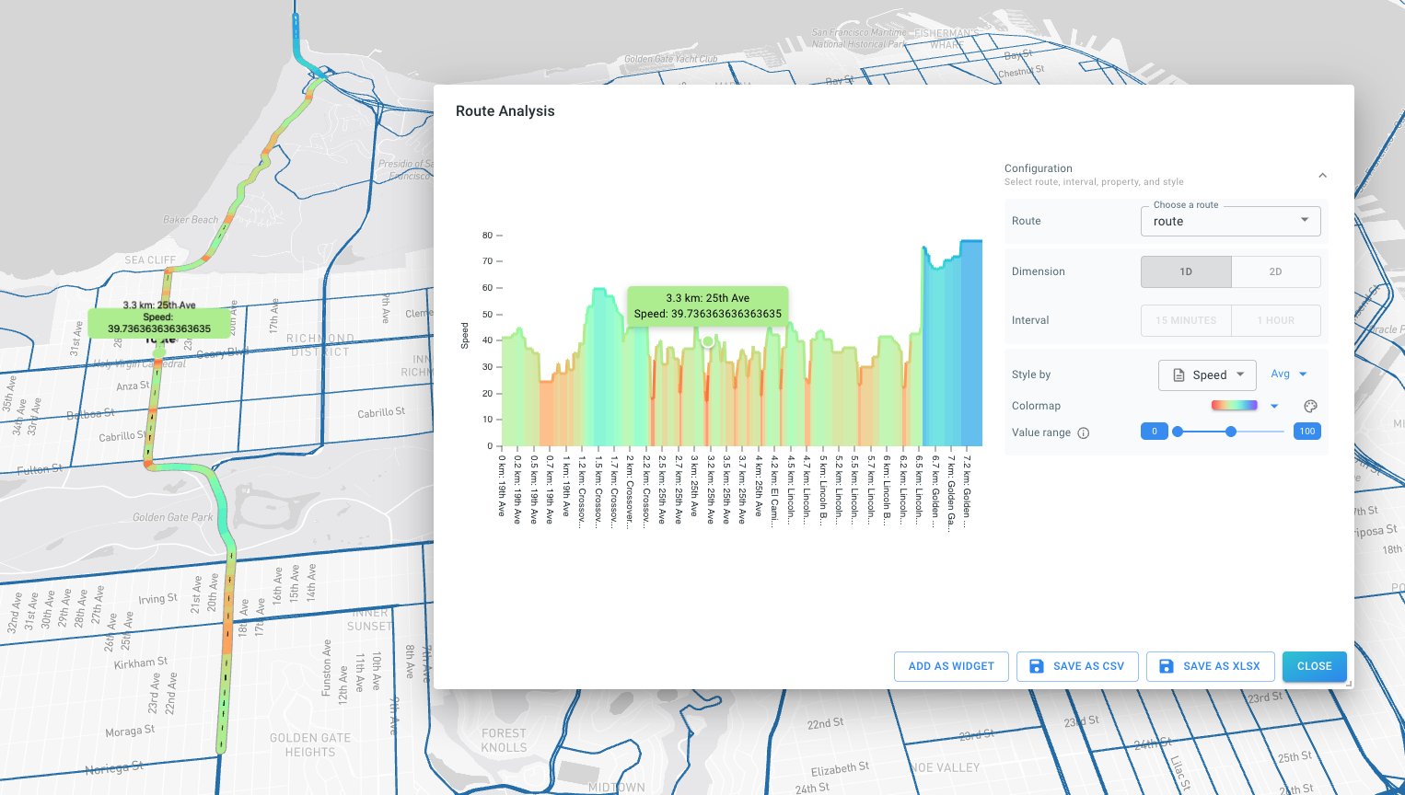Select 1D dimension toggle

1186,271
